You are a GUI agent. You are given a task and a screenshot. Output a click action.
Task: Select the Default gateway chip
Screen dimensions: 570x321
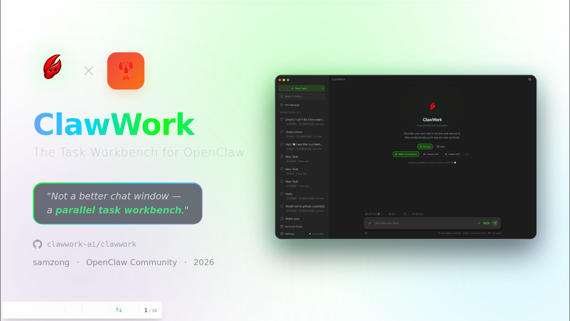coord(425,147)
